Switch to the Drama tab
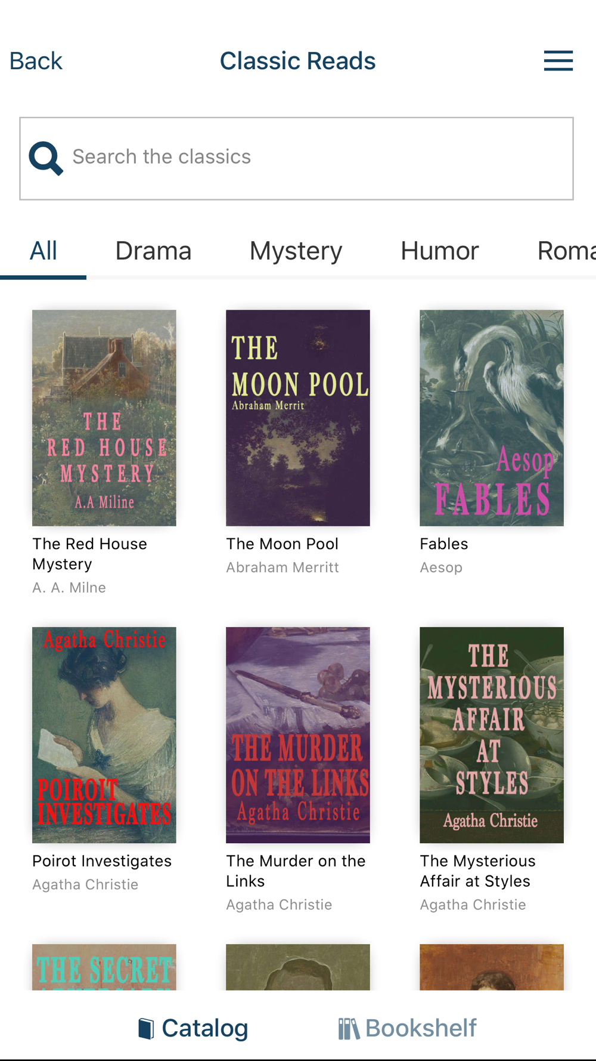This screenshot has width=596, height=1061. pos(153,251)
